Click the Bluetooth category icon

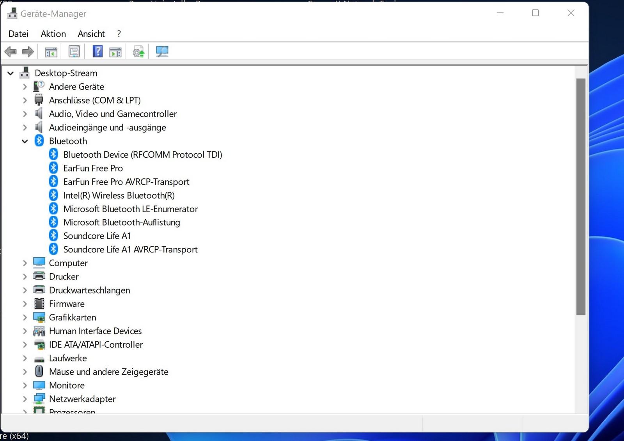[39, 140]
